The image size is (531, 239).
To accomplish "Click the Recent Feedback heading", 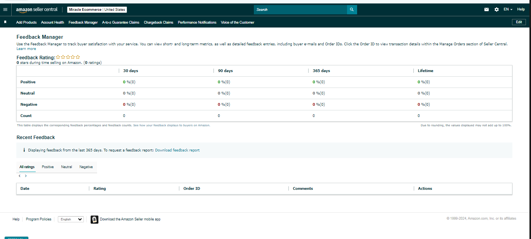I will pyautogui.click(x=36, y=138).
